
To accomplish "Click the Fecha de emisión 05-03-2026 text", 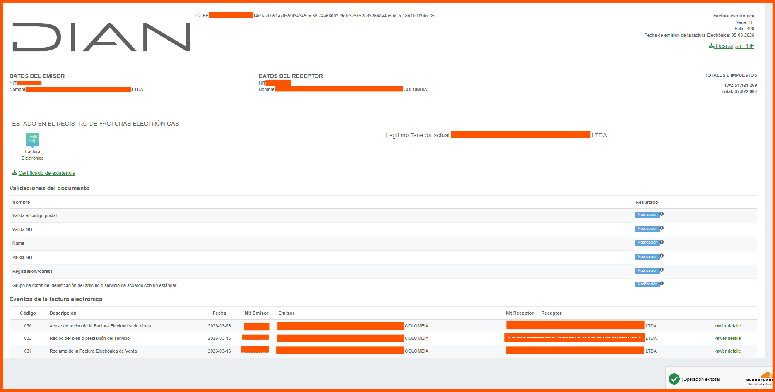I will (x=699, y=35).
